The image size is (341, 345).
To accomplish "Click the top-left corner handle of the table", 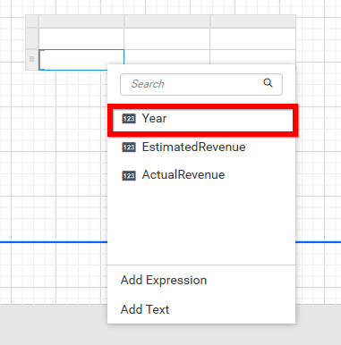I will click(32, 21).
